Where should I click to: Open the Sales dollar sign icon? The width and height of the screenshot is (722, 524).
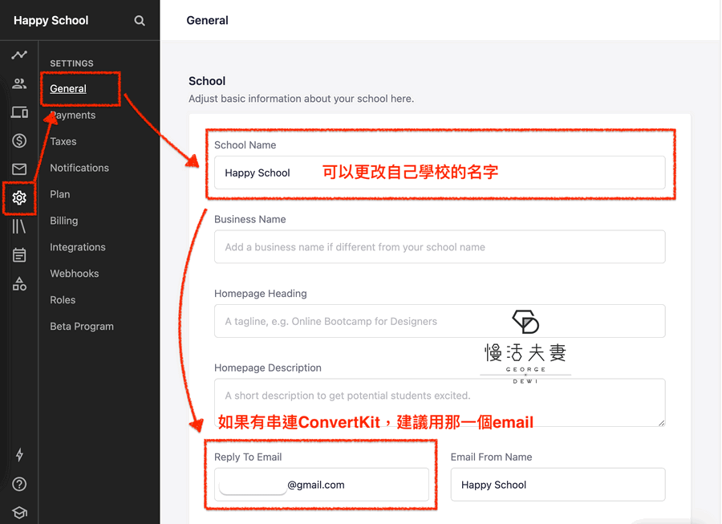pyautogui.click(x=19, y=141)
